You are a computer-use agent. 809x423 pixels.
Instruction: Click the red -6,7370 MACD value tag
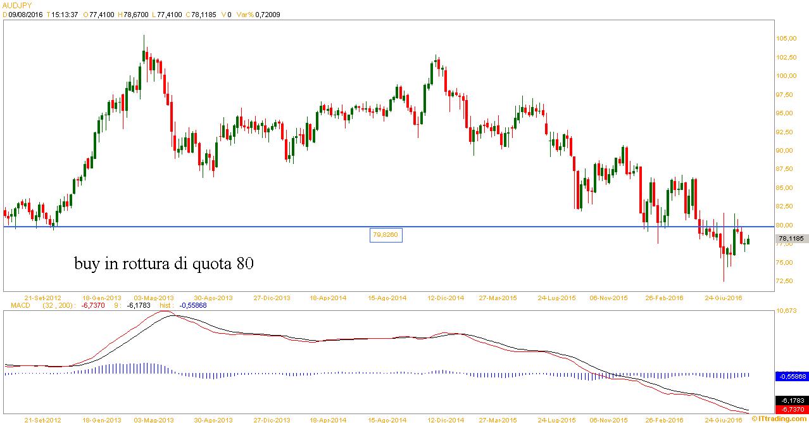pyautogui.click(x=792, y=410)
